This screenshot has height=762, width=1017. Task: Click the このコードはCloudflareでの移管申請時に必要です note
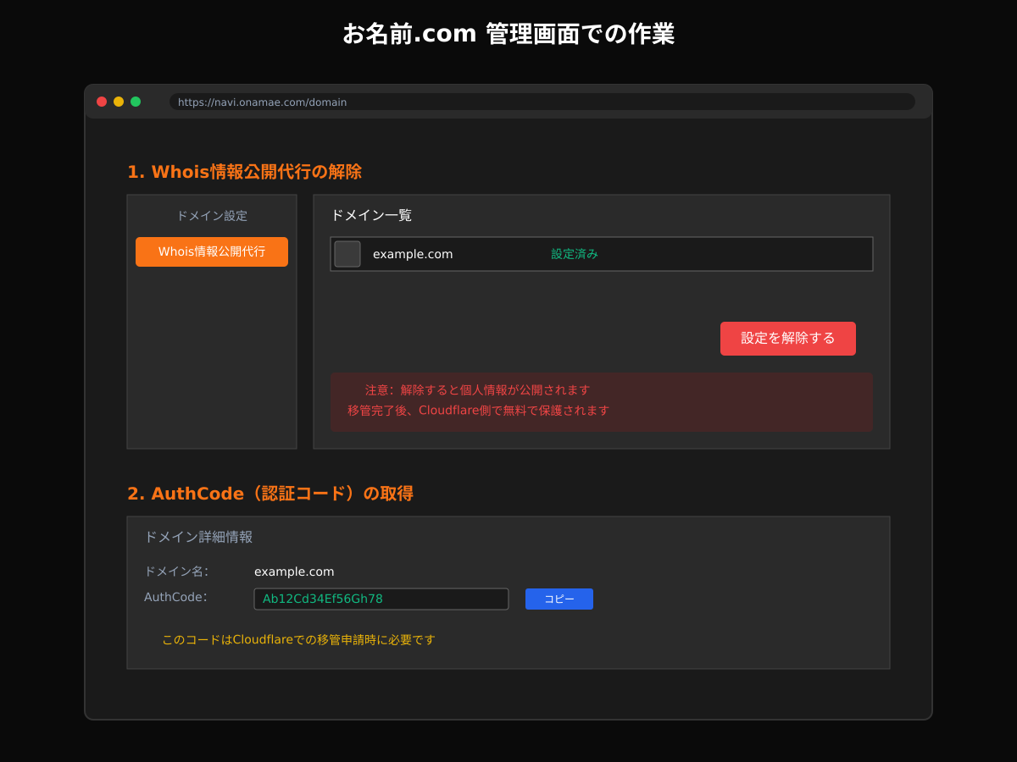pyautogui.click(x=298, y=640)
